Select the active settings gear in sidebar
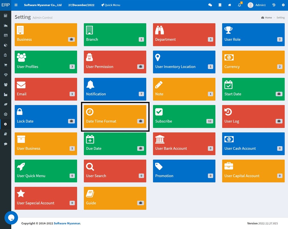The image size is (288, 229). (x=5, y=124)
